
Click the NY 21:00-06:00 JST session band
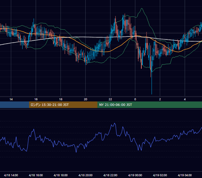point(149,105)
